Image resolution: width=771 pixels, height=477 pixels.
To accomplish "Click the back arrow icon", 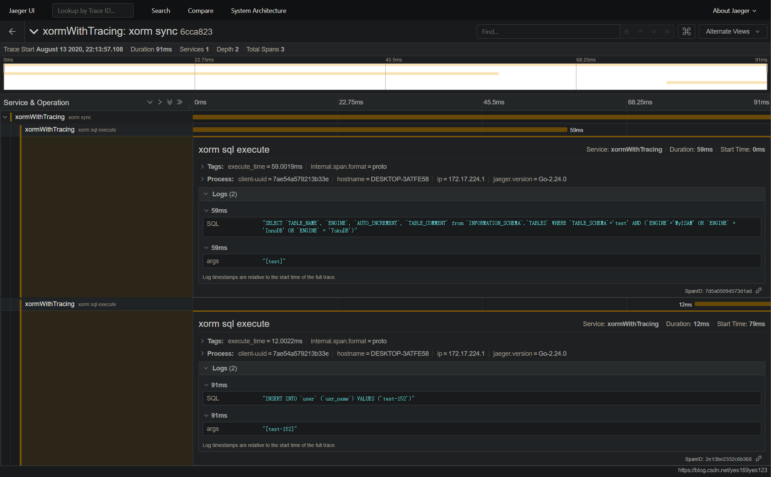I will (12, 31).
